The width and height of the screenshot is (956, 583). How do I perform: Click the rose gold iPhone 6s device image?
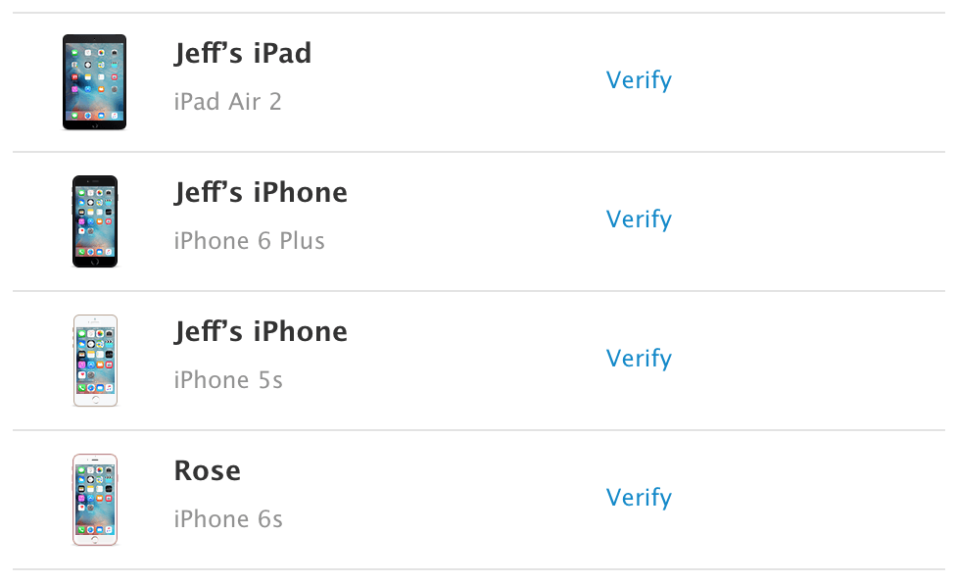coord(94,499)
